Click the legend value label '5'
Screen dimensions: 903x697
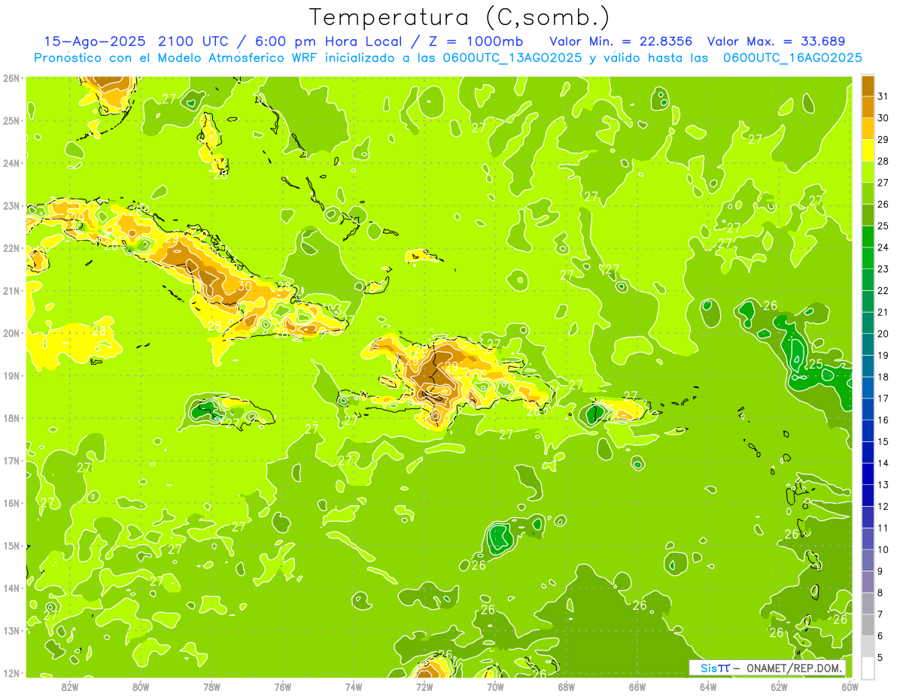coord(880,657)
